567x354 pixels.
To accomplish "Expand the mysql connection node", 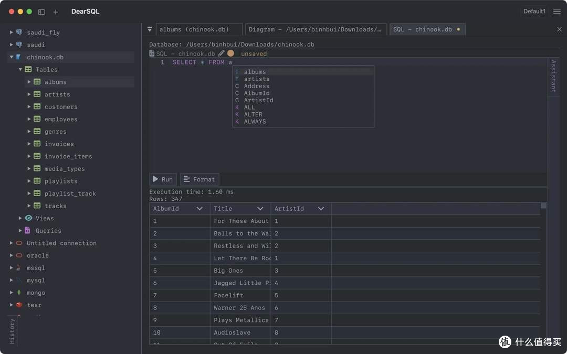I will click(11, 280).
